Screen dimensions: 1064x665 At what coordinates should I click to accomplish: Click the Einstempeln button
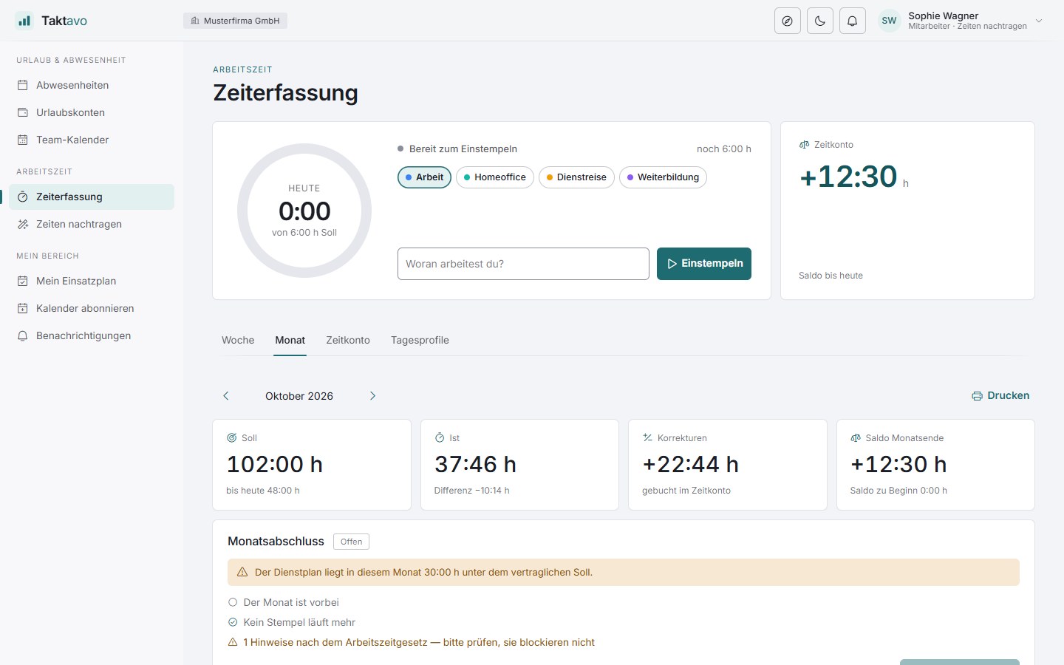704,264
